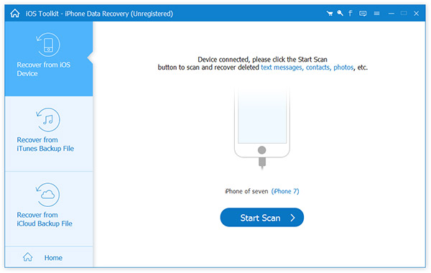Open the Facebook icon in title bar

tap(351, 13)
